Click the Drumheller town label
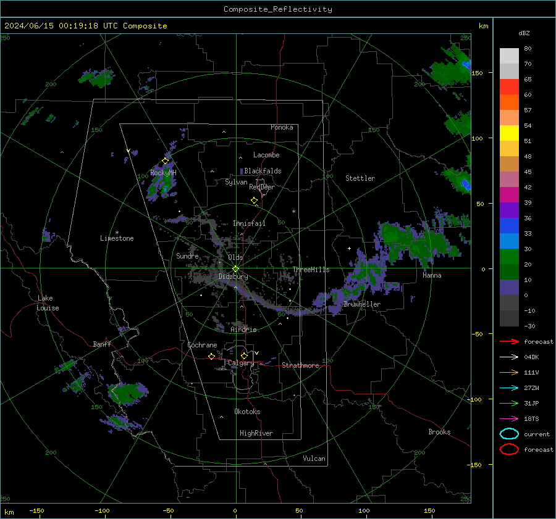Viewport: 556px width, 519px height. (x=361, y=304)
